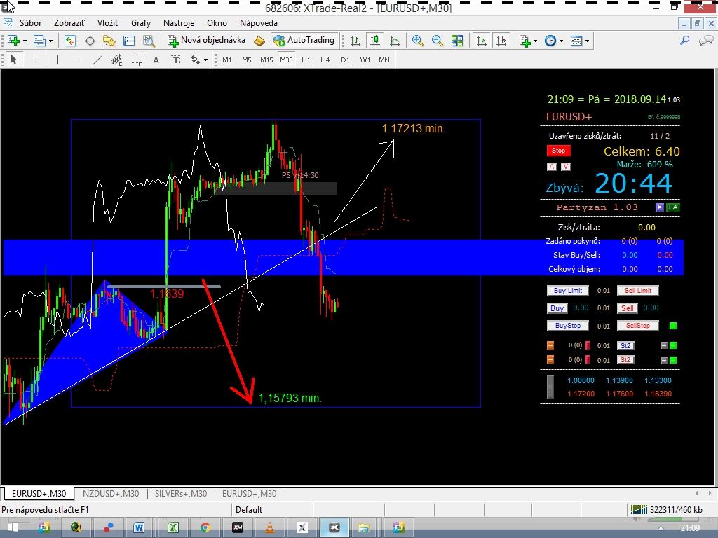This screenshot has height=538, width=718.
Task: Click the green square beside SellStop
Action: [x=672, y=326]
